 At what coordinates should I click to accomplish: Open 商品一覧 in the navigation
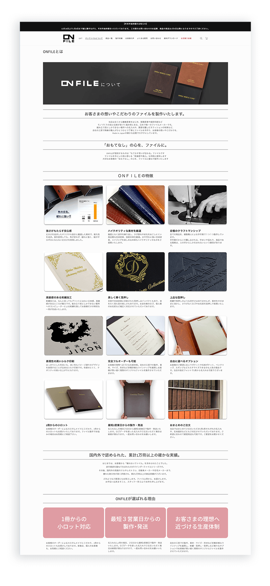click(x=109, y=39)
